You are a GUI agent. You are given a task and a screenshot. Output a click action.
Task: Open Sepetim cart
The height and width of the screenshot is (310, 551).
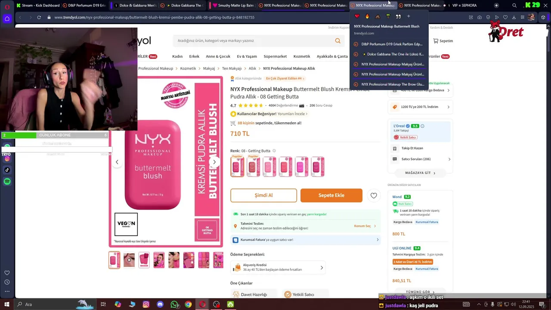[x=443, y=41]
